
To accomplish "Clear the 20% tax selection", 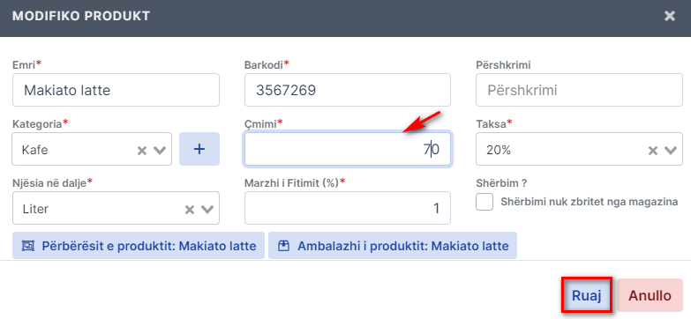I will click(653, 151).
